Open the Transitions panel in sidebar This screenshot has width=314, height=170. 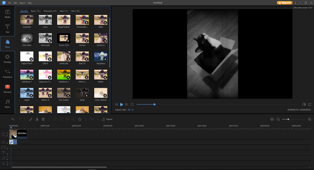(8, 73)
